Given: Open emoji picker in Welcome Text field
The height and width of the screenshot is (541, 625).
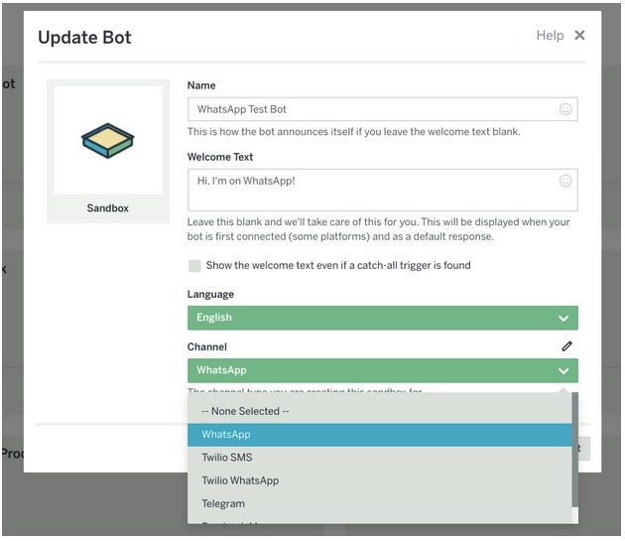Looking at the screenshot, I should coord(565,181).
